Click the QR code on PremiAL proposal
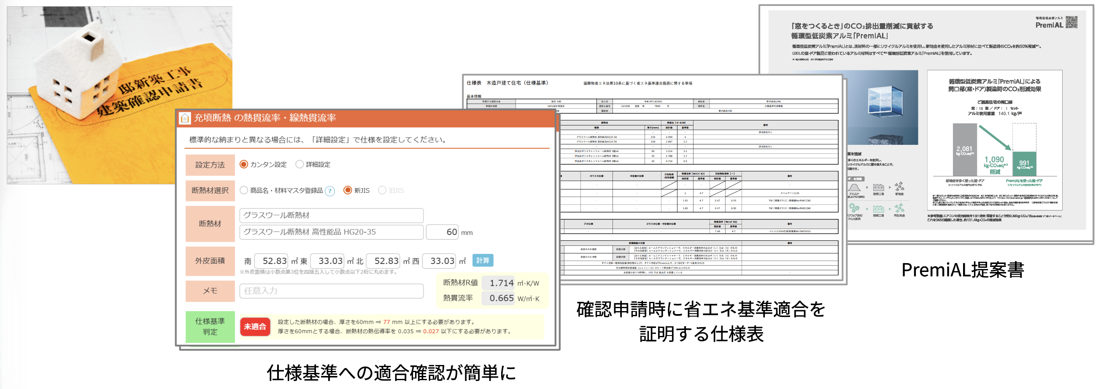This screenshot has height=389, width=1101. click(1071, 22)
